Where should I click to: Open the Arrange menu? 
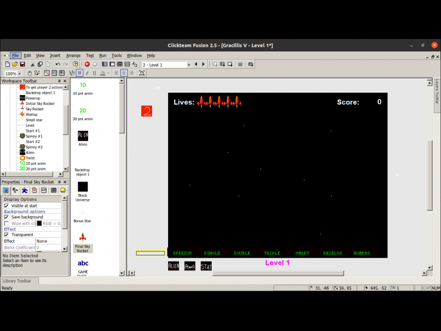[73, 56]
